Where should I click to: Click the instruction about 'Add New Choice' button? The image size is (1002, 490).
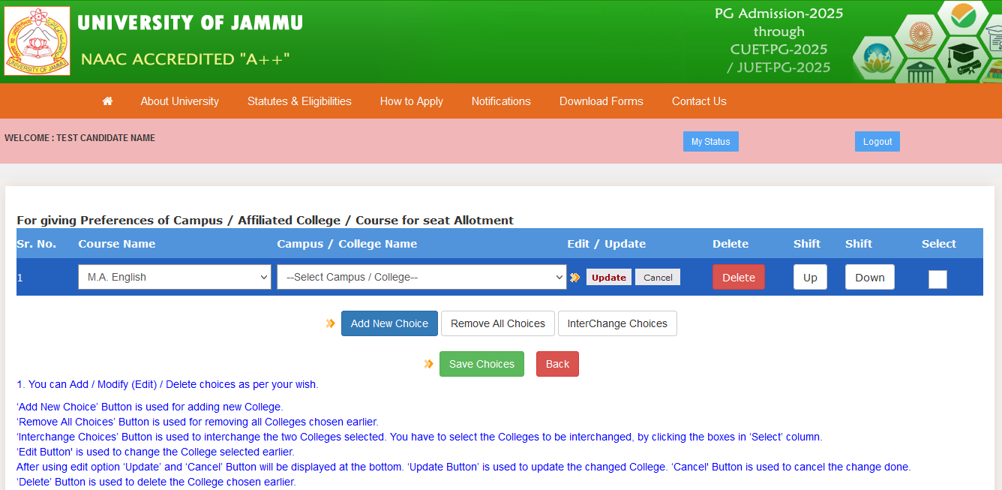pos(149,407)
